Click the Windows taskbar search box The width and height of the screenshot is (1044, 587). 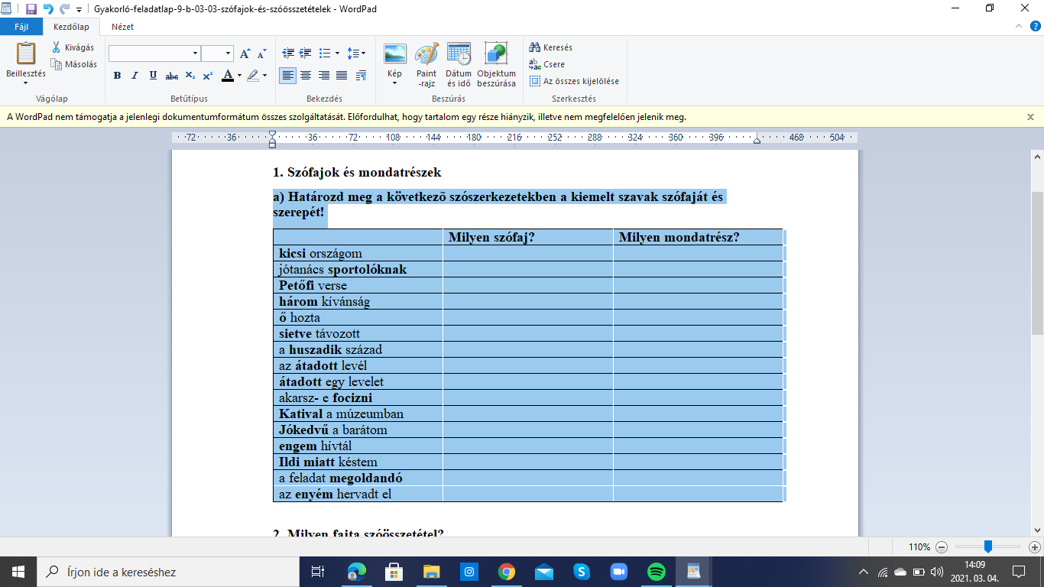pos(168,572)
